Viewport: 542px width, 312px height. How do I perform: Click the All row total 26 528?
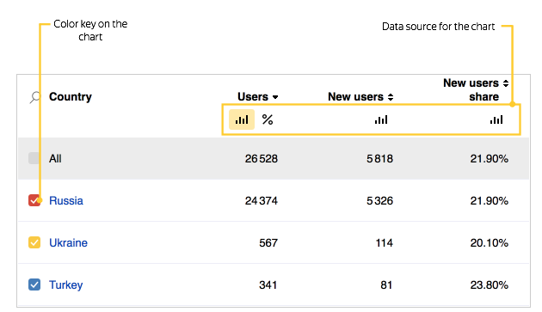[262, 159]
